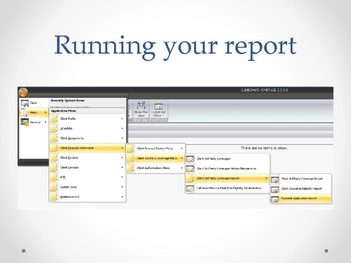The width and height of the screenshot is (351, 263).
Task: Open the Client Profile folder item
Action: click(x=87, y=118)
